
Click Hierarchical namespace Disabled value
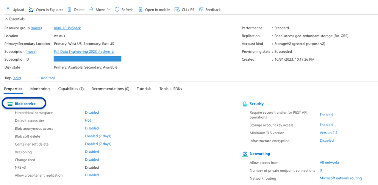tap(92, 112)
